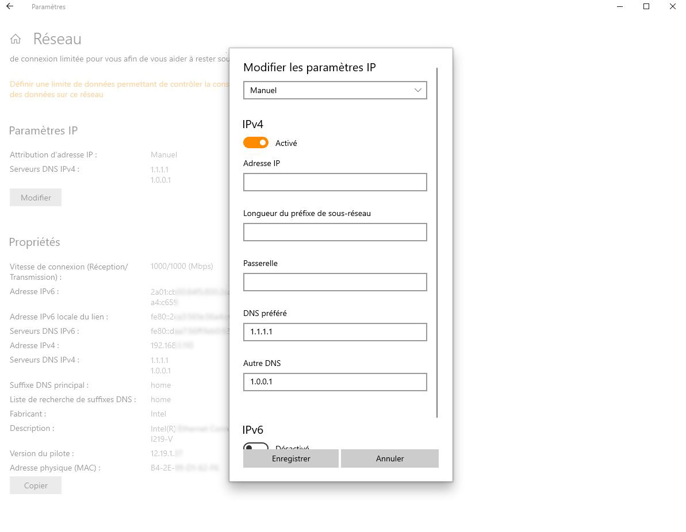The image size is (686, 532).
Task: Click the DNS préféré field with 1.1.1.1
Action: pos(335,332)
